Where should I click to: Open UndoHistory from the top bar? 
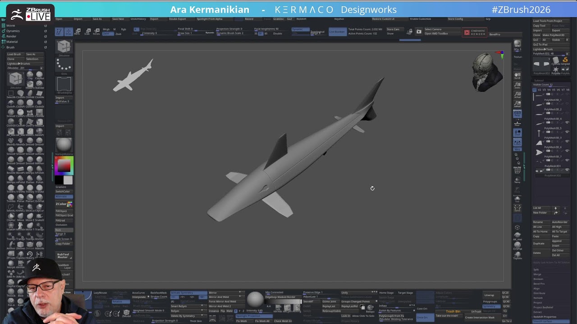coord(138,19)
